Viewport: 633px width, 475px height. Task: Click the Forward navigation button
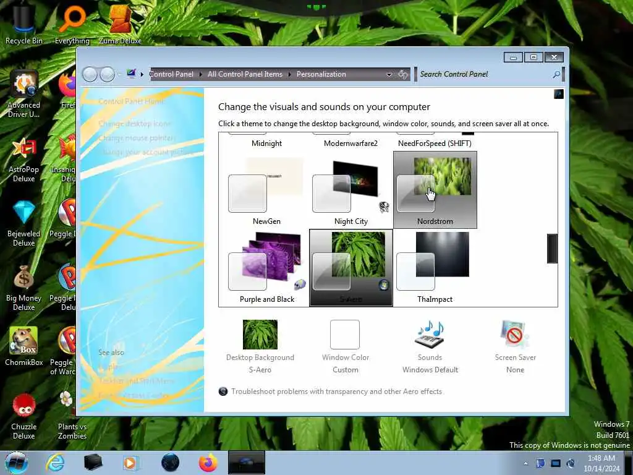[x=107, y=74]
